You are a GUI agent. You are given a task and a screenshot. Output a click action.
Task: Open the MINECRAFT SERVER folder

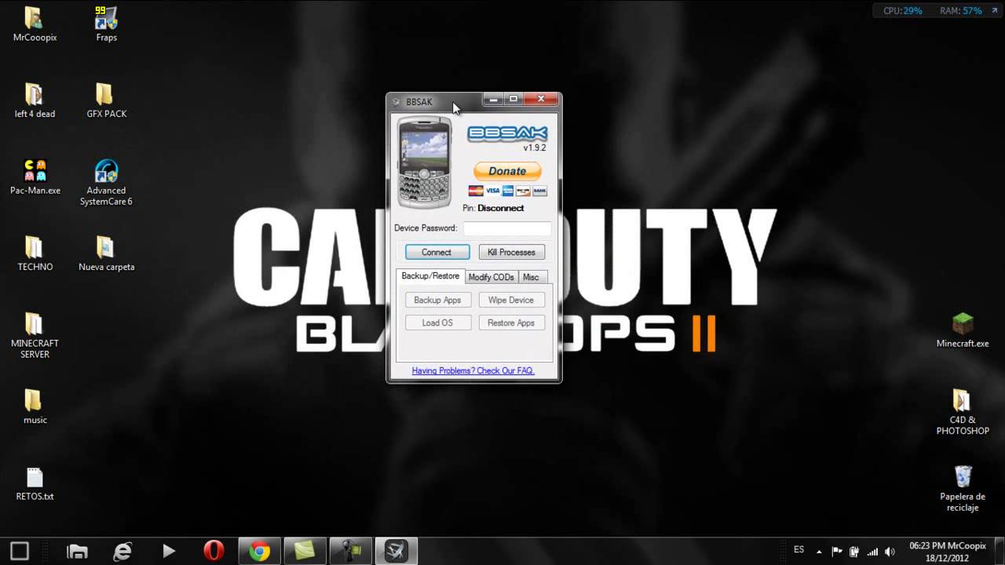point(35,335)
